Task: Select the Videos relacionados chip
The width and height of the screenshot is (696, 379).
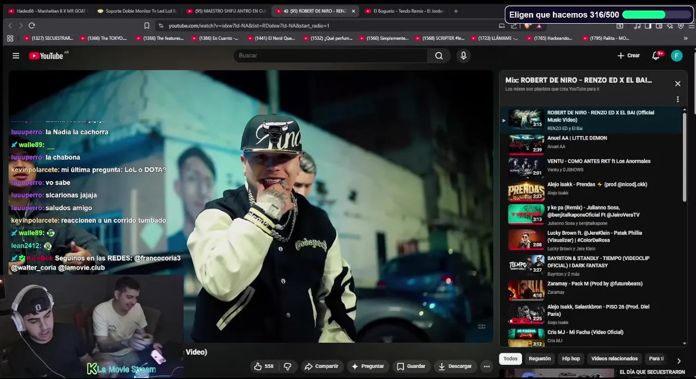Action: [614, 358]
